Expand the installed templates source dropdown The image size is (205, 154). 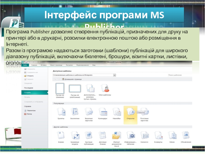[x=115, y=75]
